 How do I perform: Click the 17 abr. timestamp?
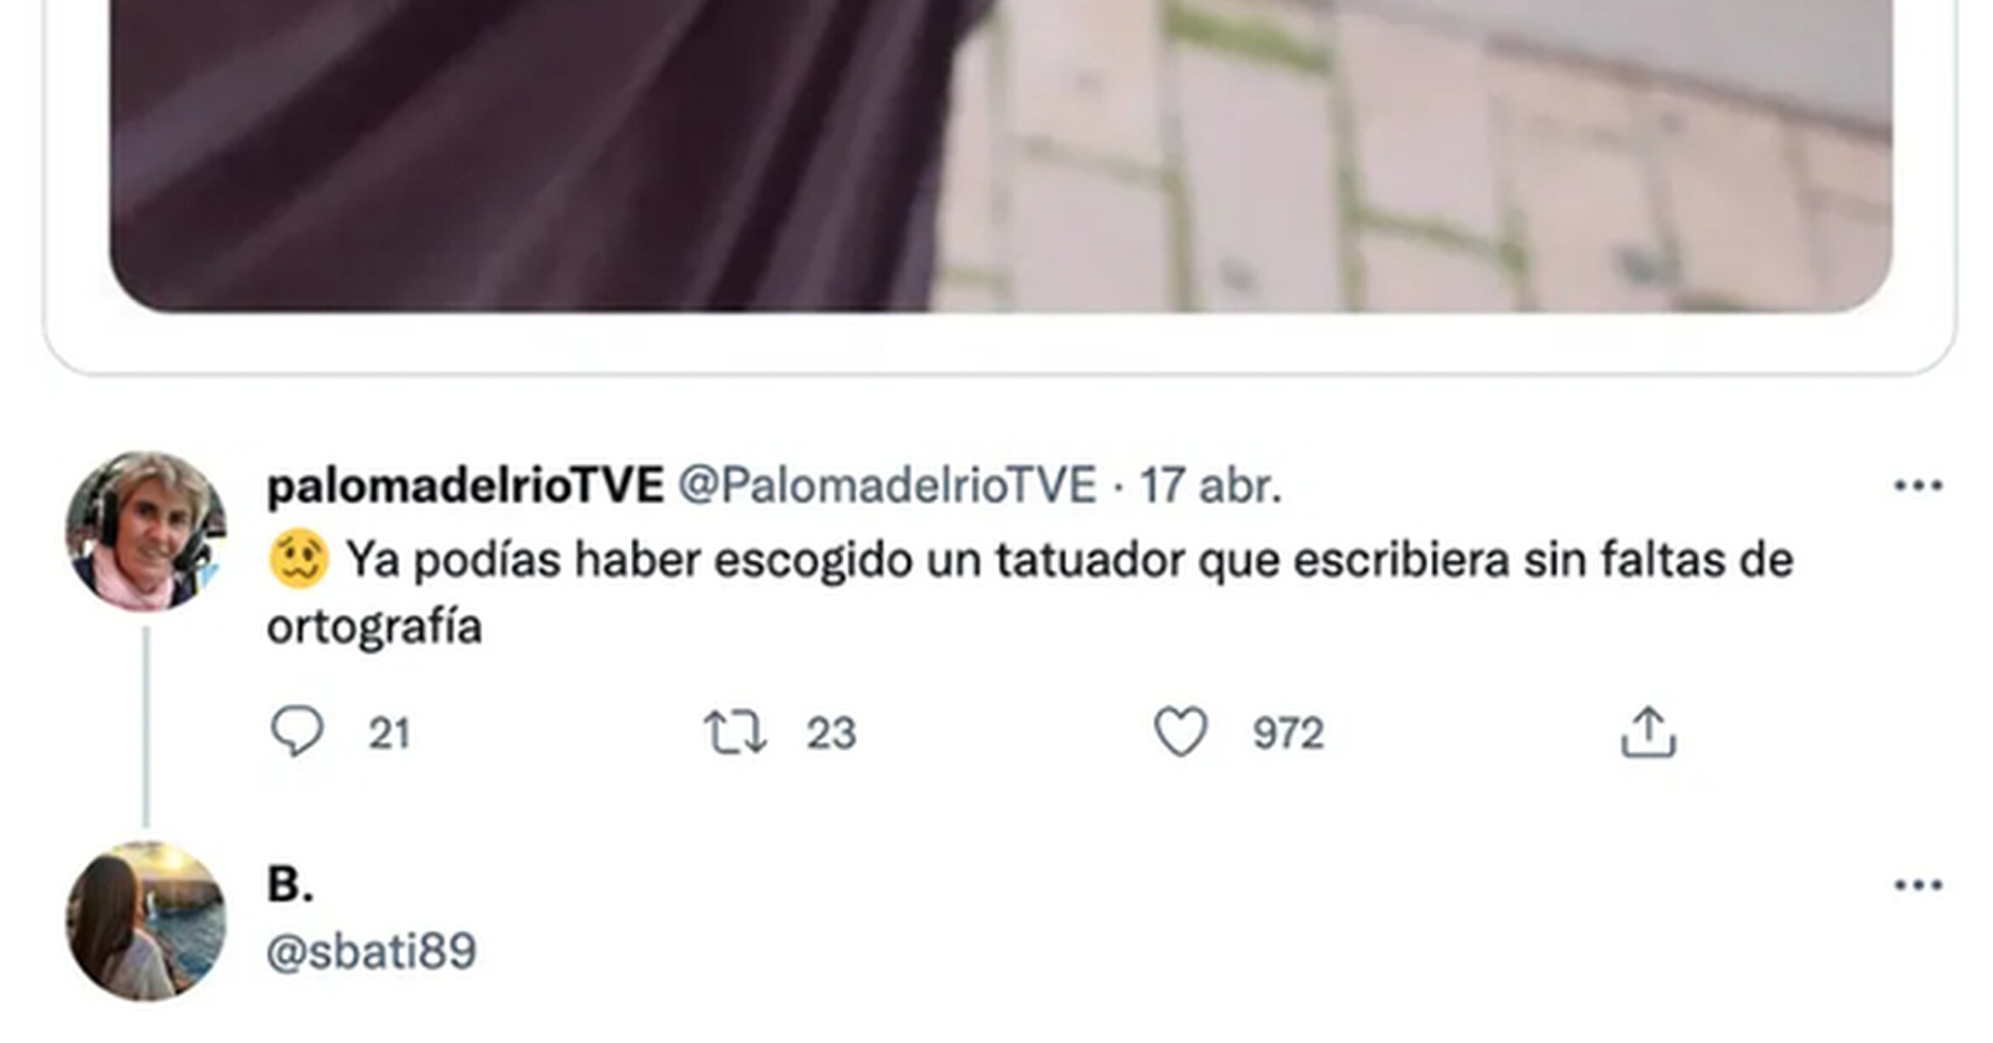(1209, 487)
